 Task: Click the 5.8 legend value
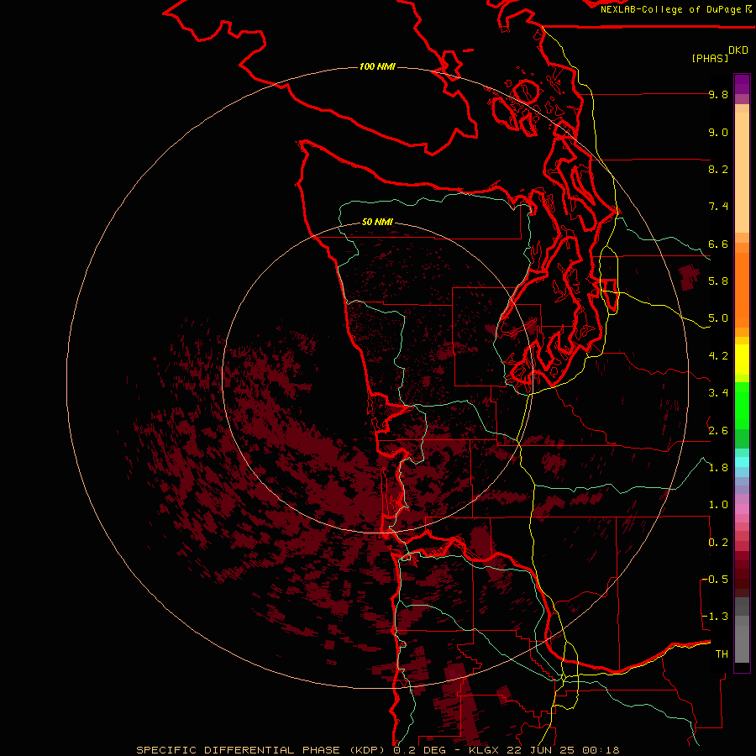tap(718, 281)
